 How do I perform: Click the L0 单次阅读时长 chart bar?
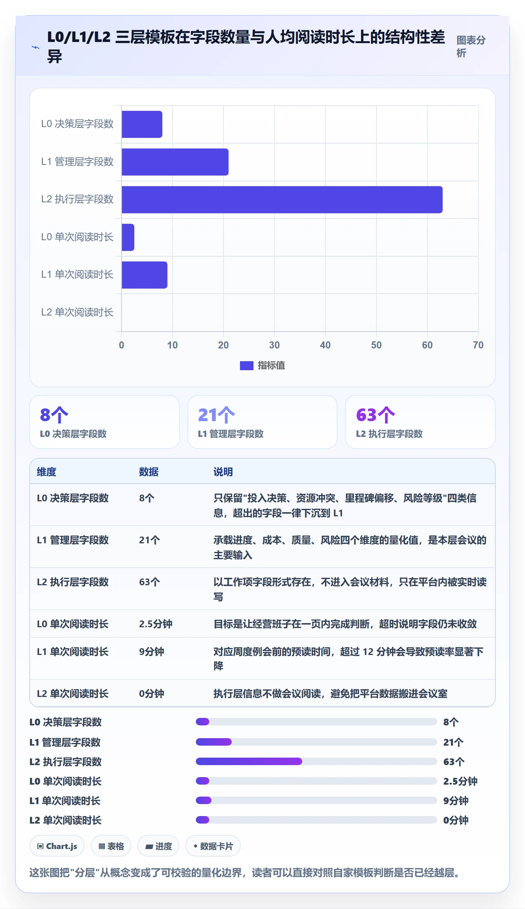[x=128, y=237]
